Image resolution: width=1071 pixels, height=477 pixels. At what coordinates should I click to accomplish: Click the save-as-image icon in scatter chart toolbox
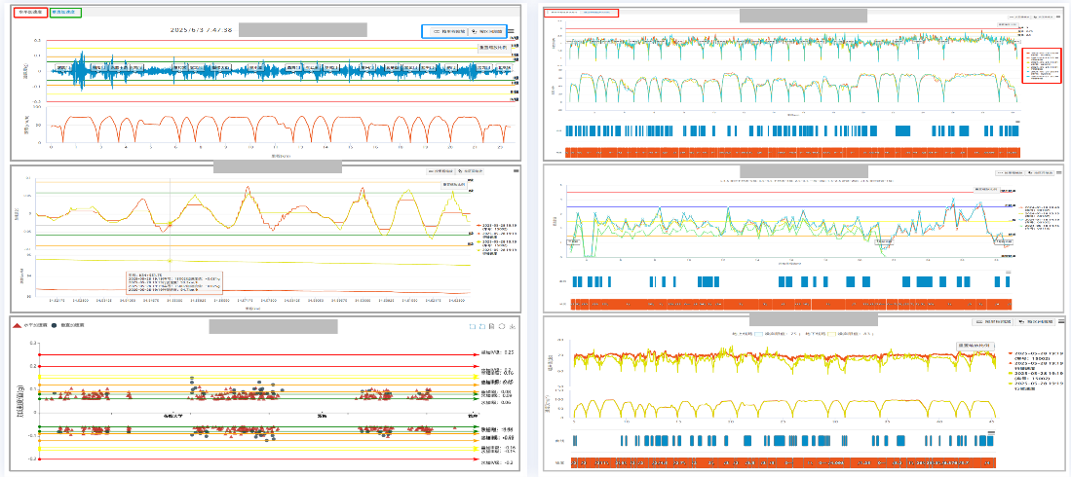point(512,326)
